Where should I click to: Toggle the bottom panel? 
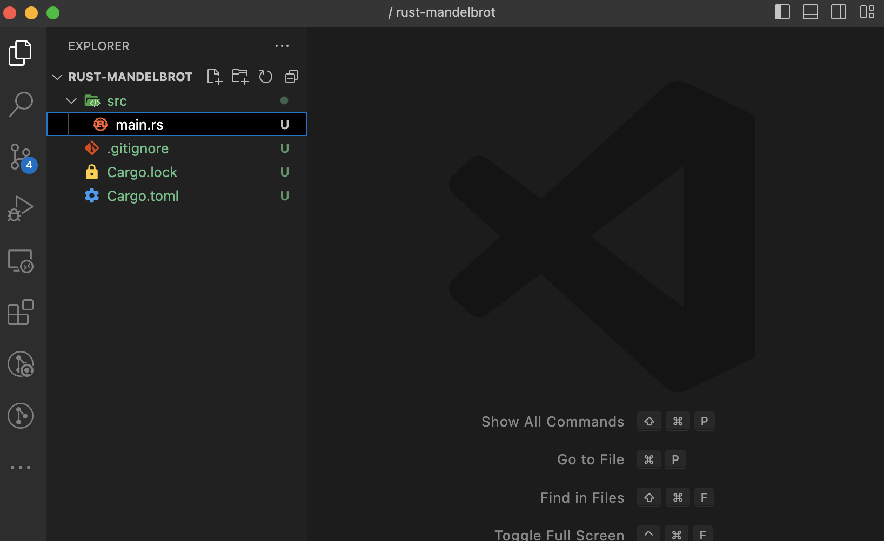(x=811, y=12)
